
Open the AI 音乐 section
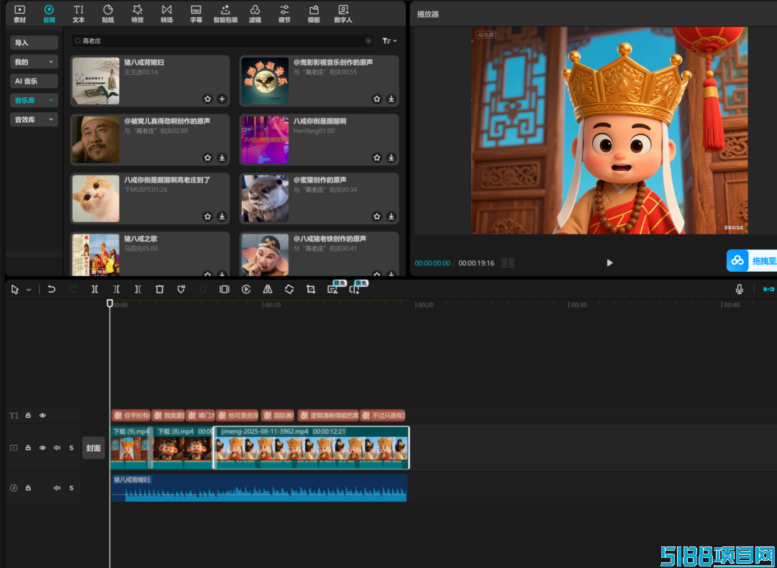[35, 81]
